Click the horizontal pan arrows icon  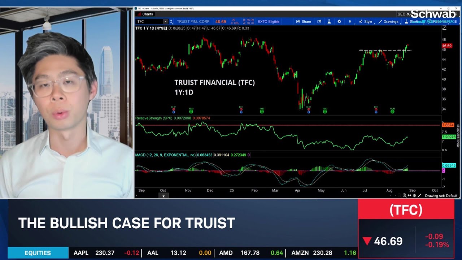coord(410,196)
